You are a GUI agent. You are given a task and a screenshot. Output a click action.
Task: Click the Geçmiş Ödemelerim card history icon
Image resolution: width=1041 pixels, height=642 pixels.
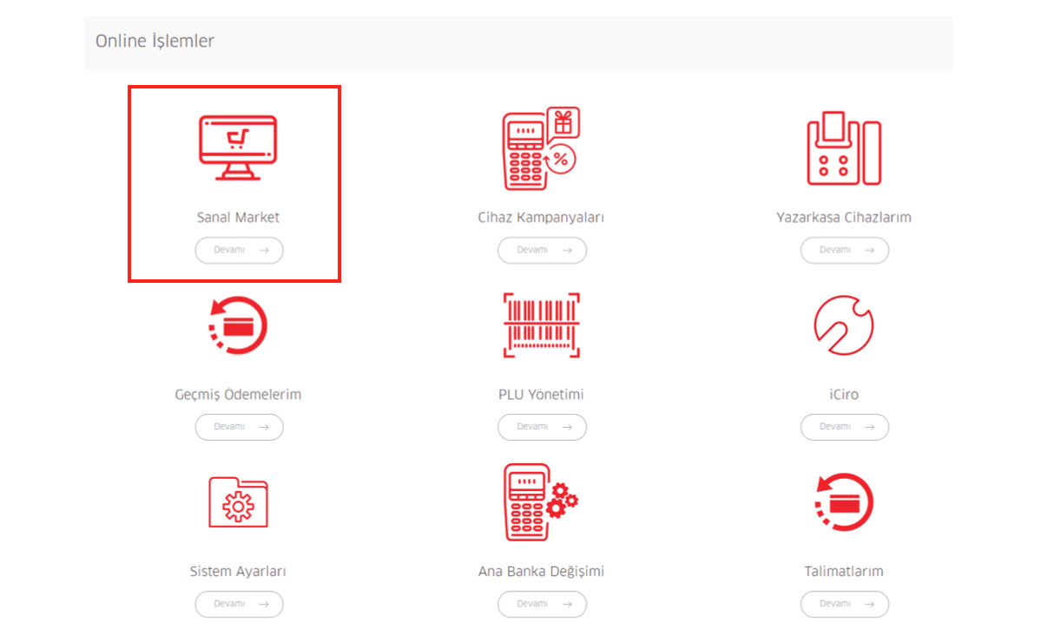[238, 326]
